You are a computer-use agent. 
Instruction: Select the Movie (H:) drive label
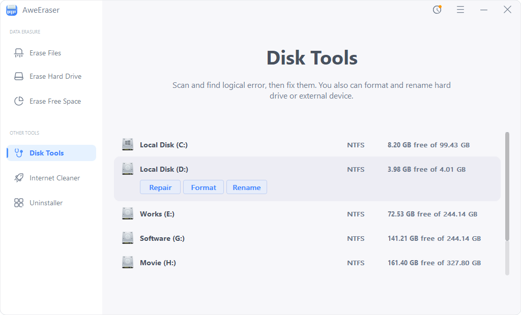point(158,263)
